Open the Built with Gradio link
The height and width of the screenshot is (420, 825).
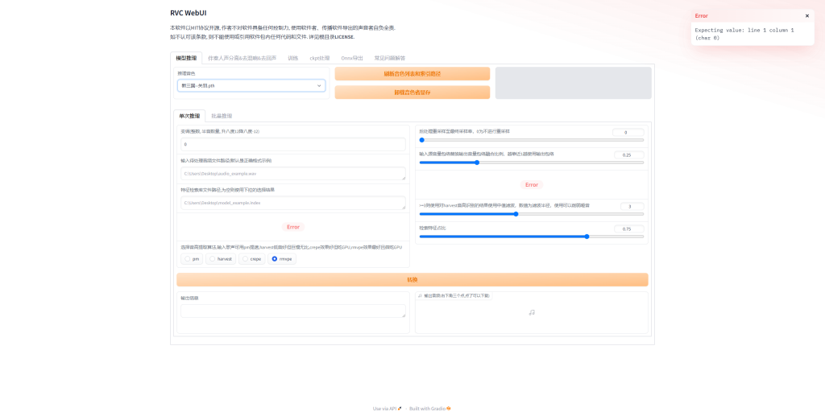429,409
